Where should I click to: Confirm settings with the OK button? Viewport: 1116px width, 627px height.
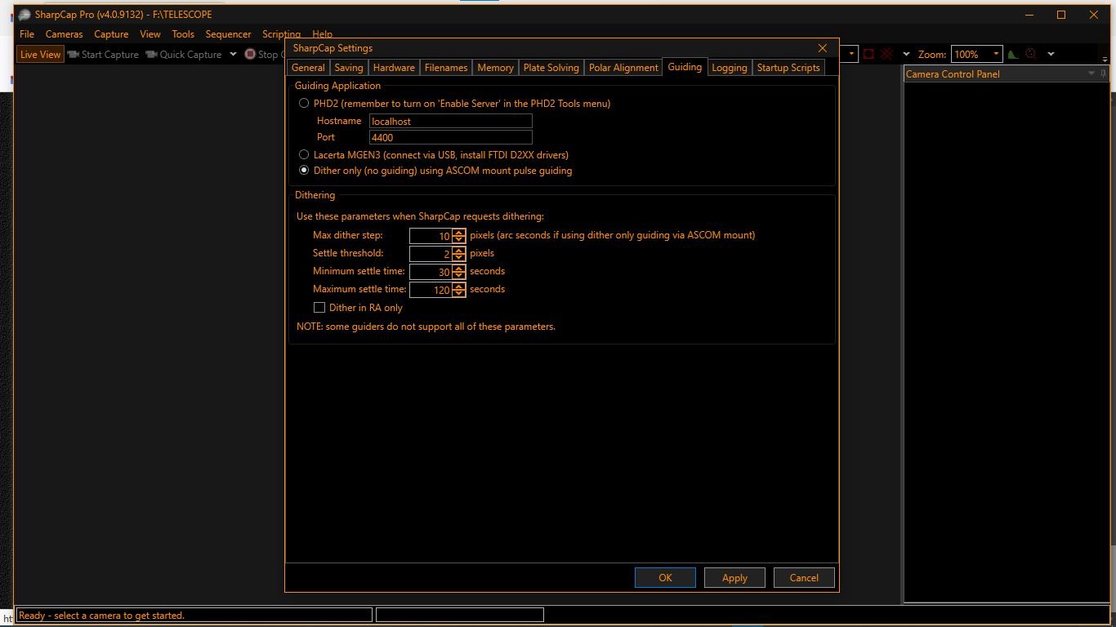click(x=665, y=577)
